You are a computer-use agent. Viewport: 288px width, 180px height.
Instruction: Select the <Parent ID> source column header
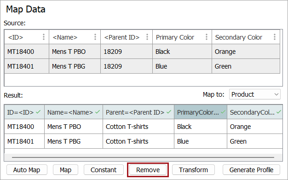click(127, 37)
